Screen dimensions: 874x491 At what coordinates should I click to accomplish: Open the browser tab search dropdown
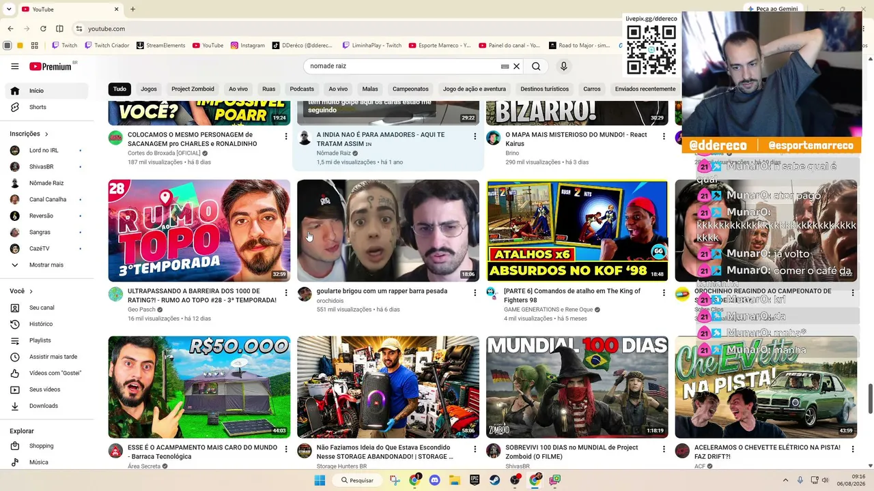coord(9,10)
